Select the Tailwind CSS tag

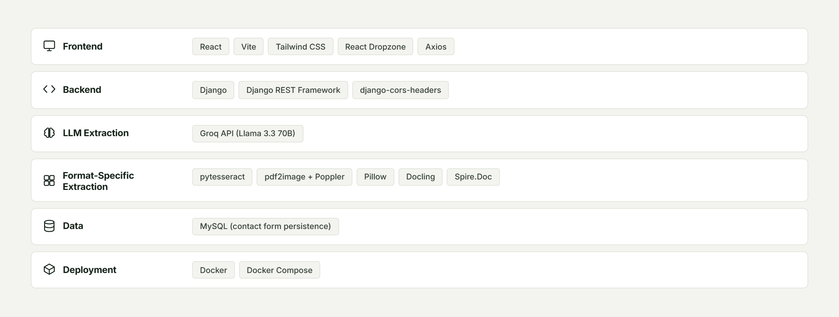pyautogui.click(x=301, y=46)
